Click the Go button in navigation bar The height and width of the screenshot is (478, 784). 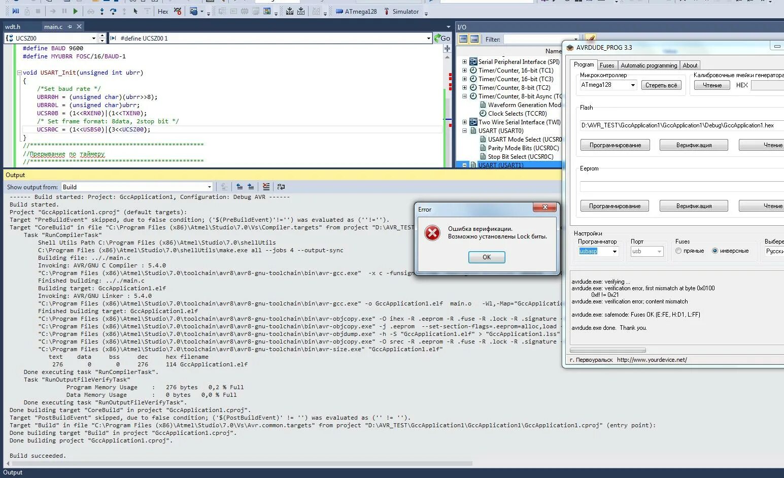point(442,38)
